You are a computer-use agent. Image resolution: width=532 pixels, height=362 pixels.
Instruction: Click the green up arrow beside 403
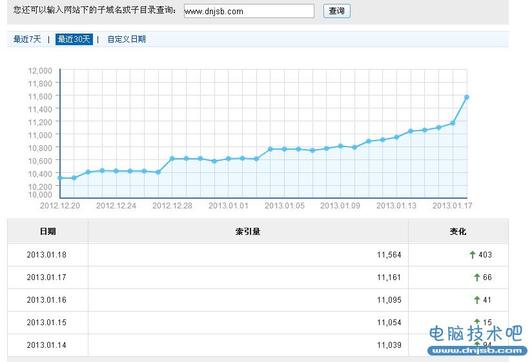[x=473, y=255]
